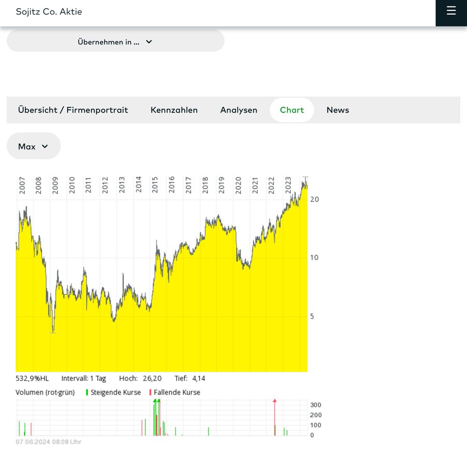Viewport: 467px width, 455px height.
Task: Click the green arrow volume spikes near 2015
Action: tap(157, 402)
